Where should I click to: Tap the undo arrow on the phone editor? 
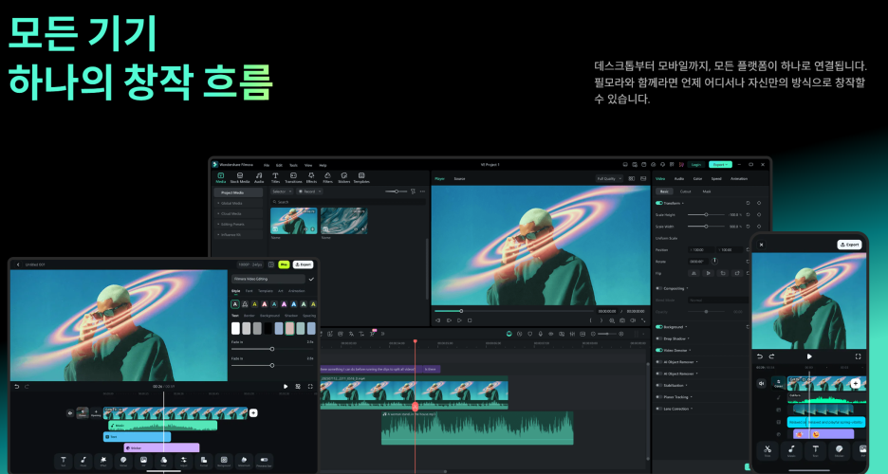(x=760, y=356)
